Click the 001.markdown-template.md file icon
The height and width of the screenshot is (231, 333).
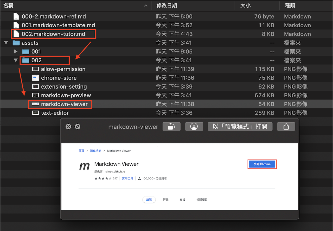[16, 25]
